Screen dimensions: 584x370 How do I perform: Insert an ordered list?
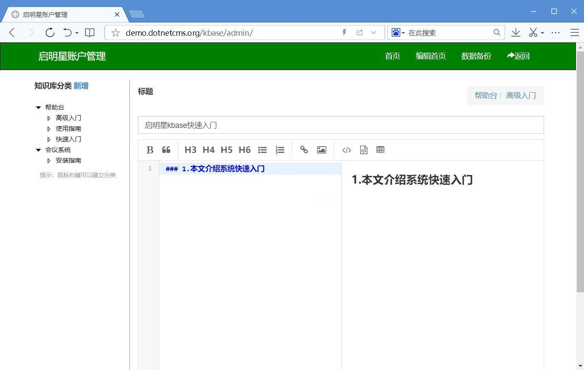[280, 150]
